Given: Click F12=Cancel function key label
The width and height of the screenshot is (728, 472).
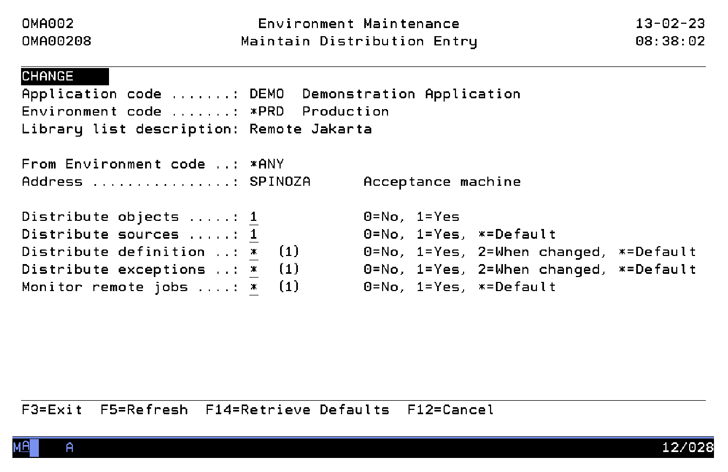Looking at the screenshot, I should point(450,410).
